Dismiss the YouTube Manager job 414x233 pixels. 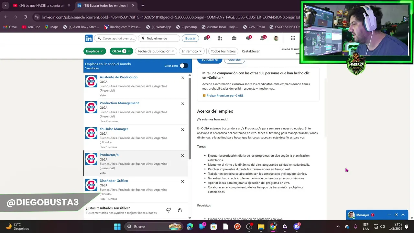[x=182, y=130]
